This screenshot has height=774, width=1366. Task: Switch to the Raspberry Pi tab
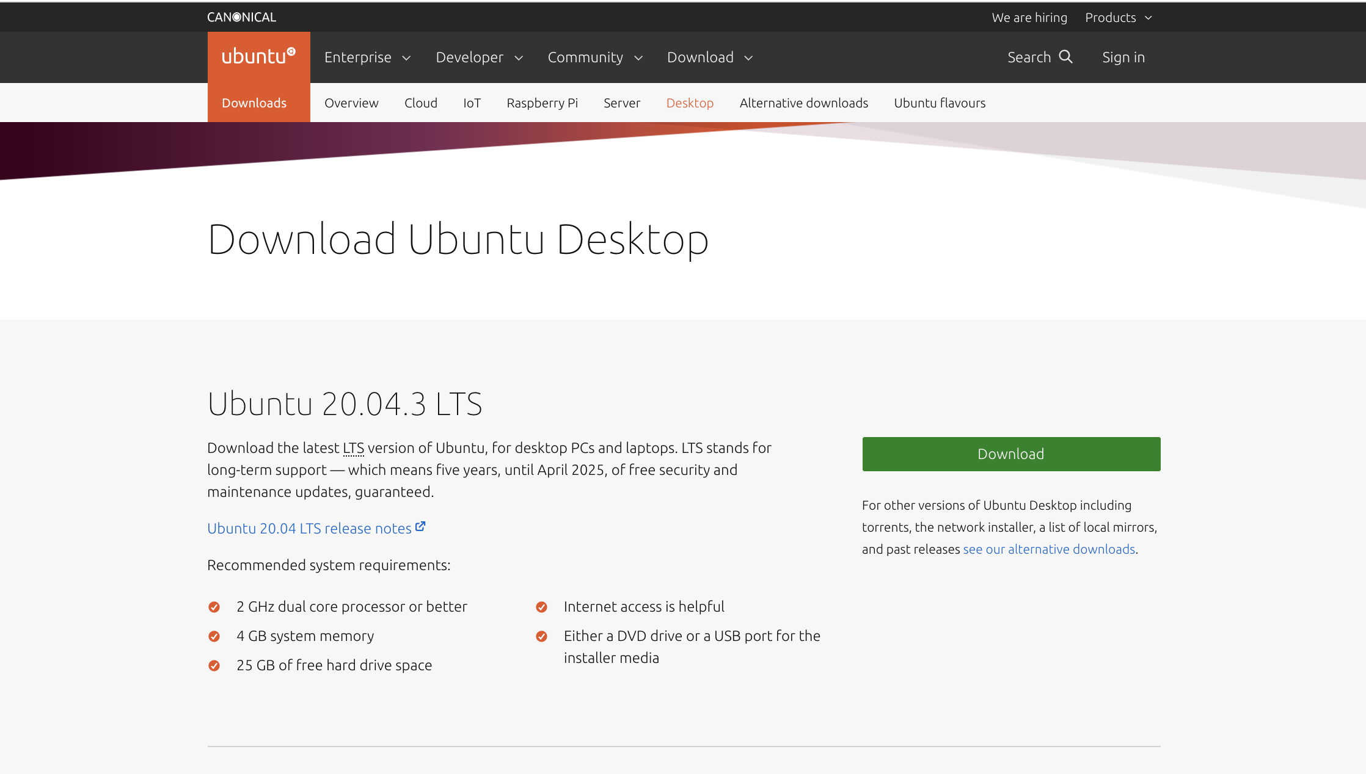(542, 103)
